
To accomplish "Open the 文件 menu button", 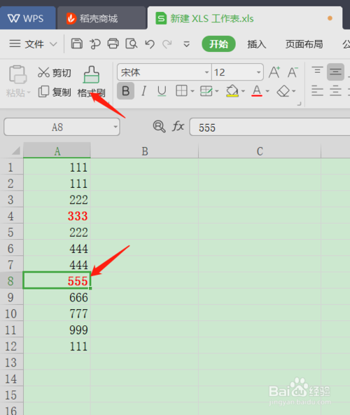I will 33,44.
